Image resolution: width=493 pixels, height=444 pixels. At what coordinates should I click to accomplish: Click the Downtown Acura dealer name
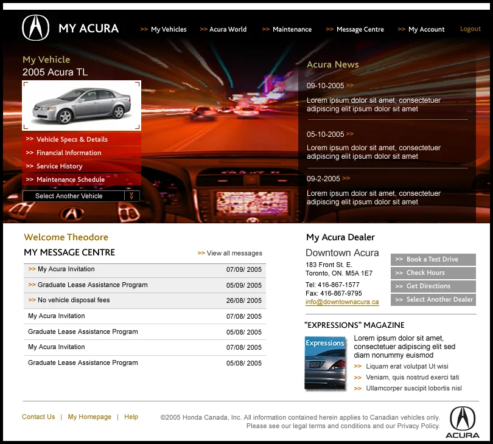click(342, 252)
